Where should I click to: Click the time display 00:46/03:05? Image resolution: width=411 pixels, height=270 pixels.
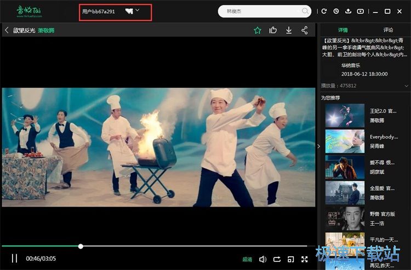41,258
